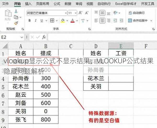Switch to 开发工具 tab
Viewport: 157px width, 128px height.
click(148, 4)
